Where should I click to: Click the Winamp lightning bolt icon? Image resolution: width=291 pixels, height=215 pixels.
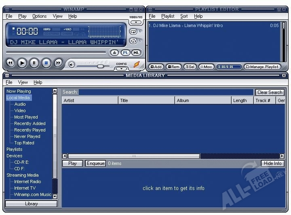137,65
